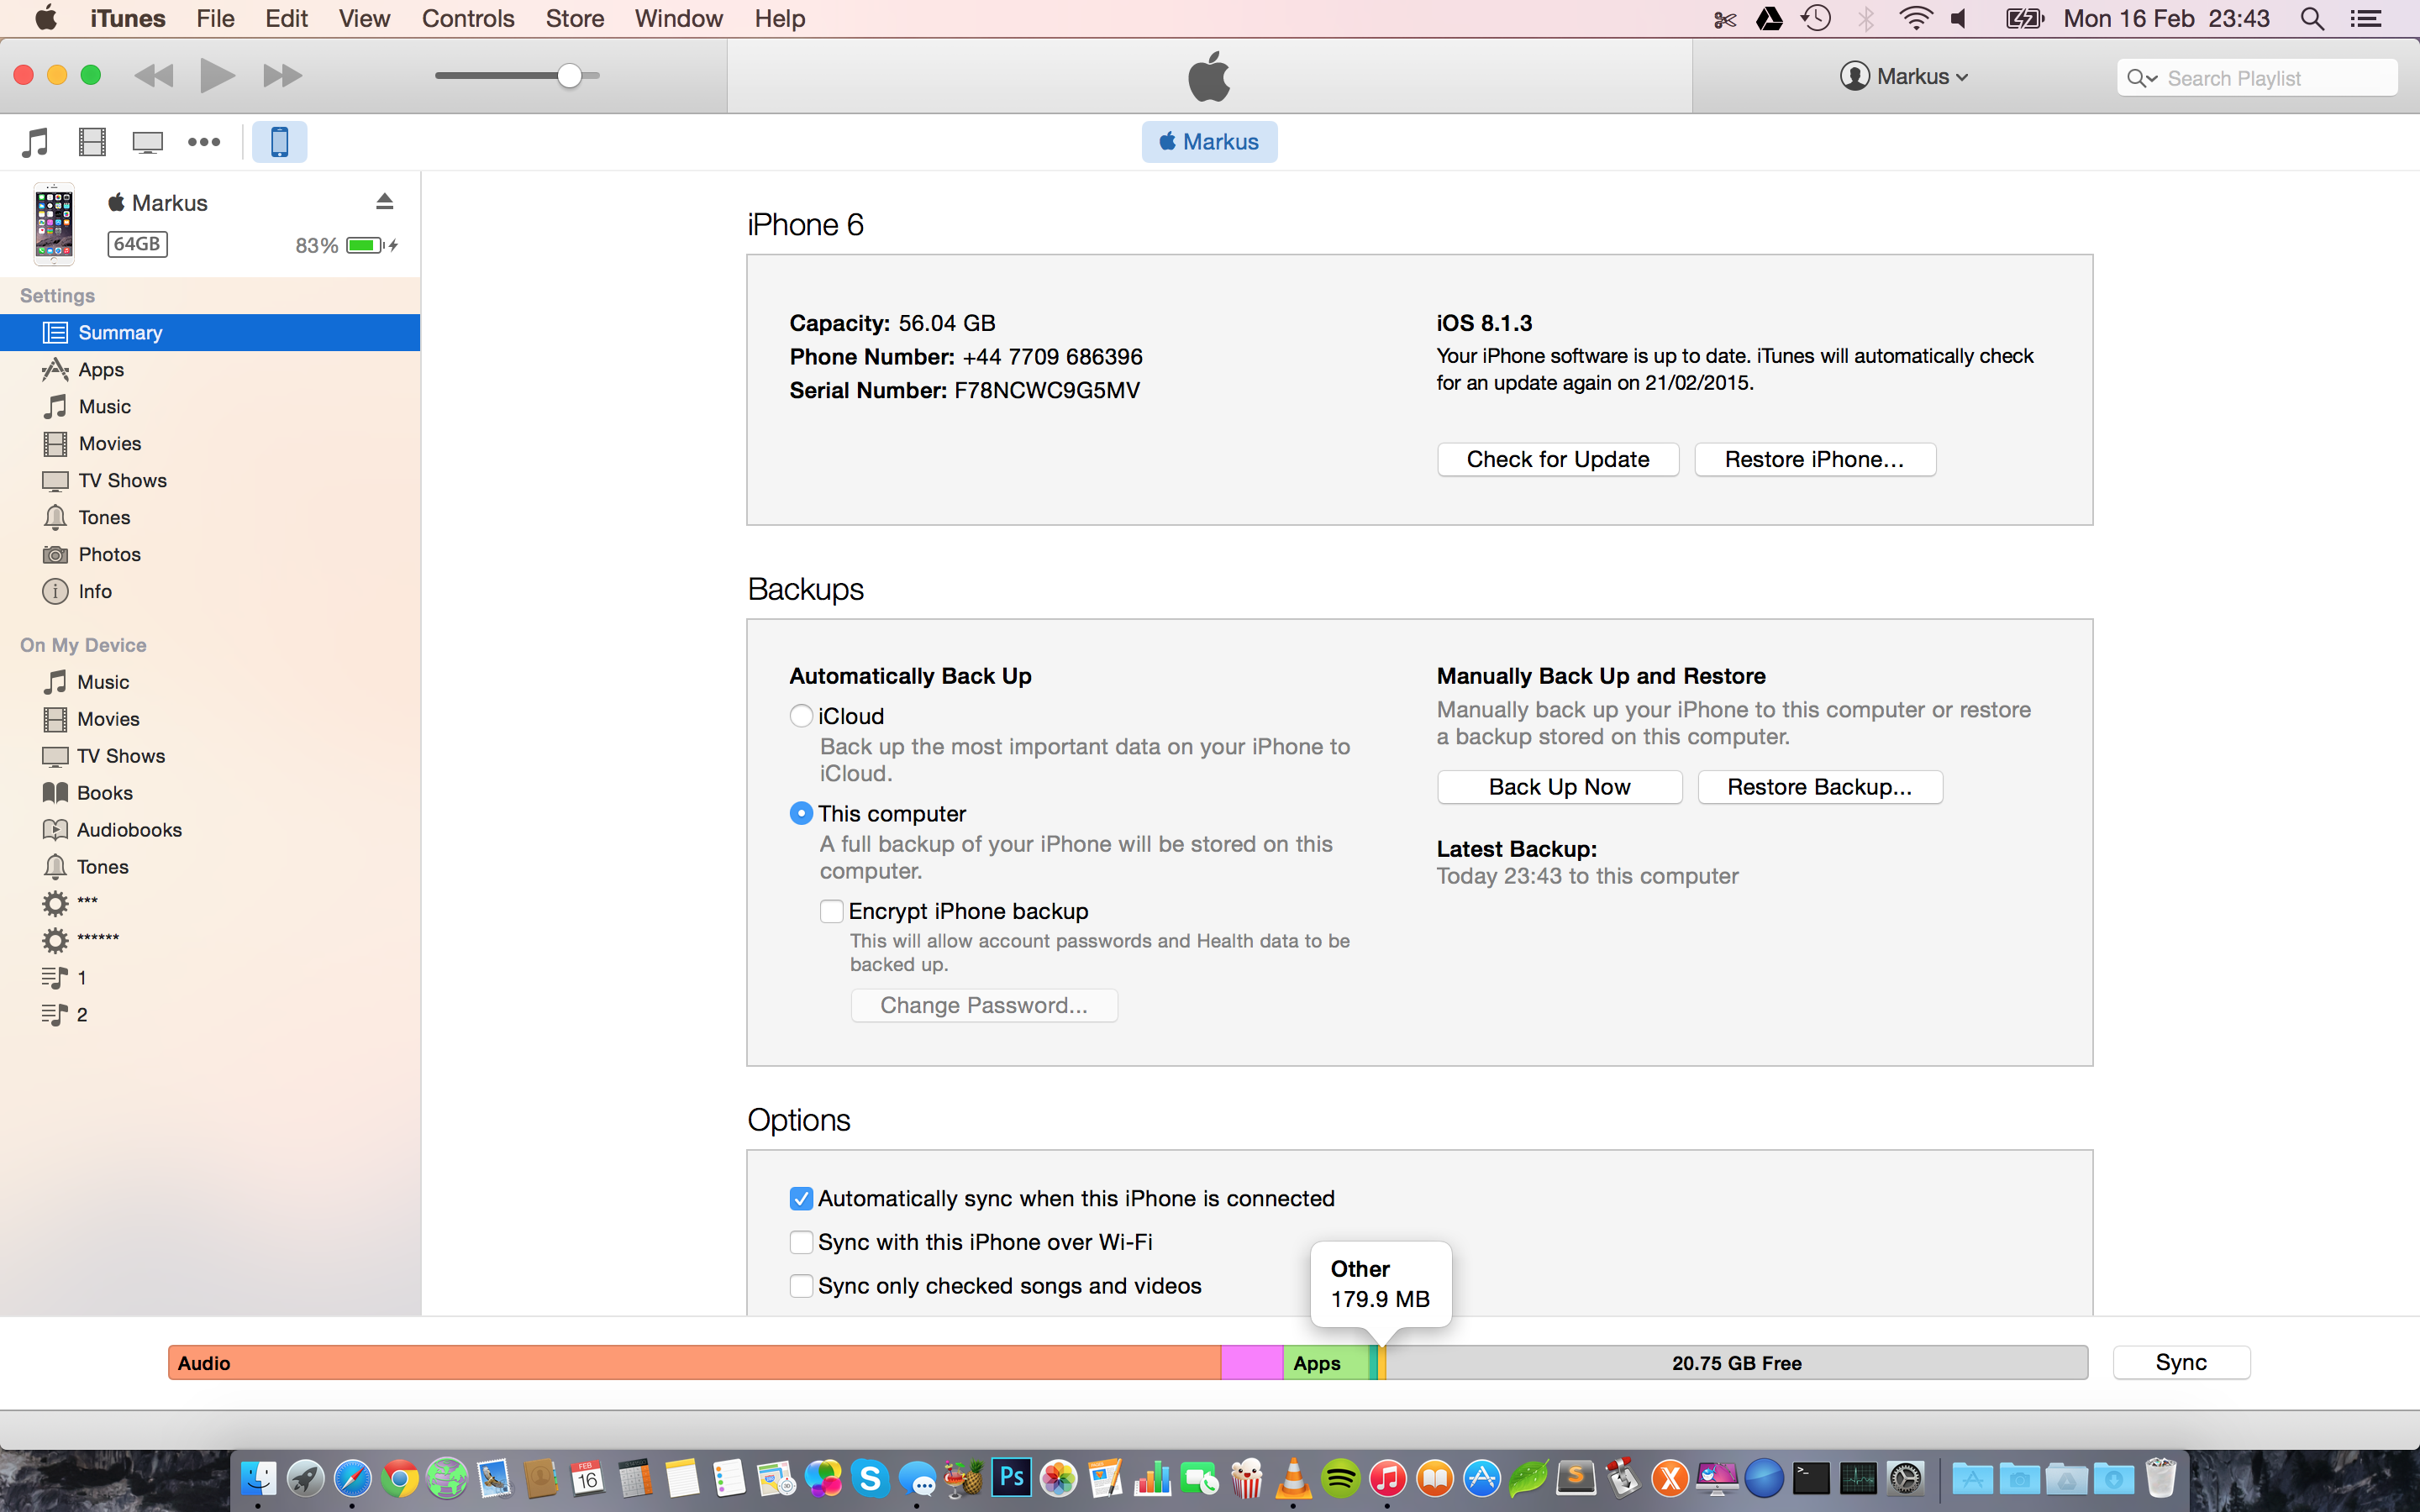This screenshot has height=1512, width=2420.
Task: Open the Controls menu
Action: tap(467, 19)
